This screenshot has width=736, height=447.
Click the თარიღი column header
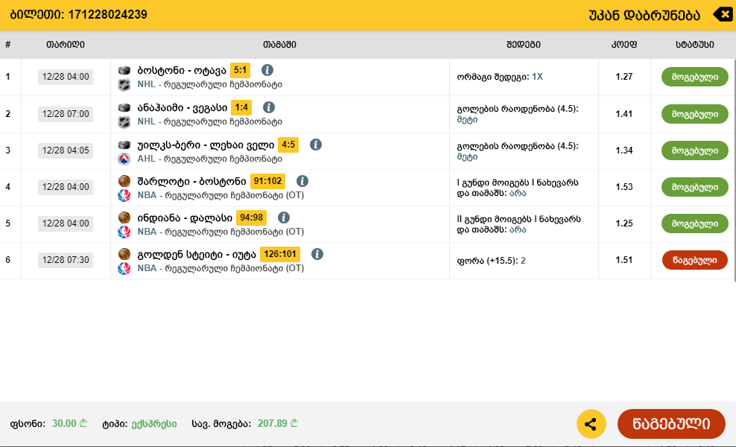66,45
